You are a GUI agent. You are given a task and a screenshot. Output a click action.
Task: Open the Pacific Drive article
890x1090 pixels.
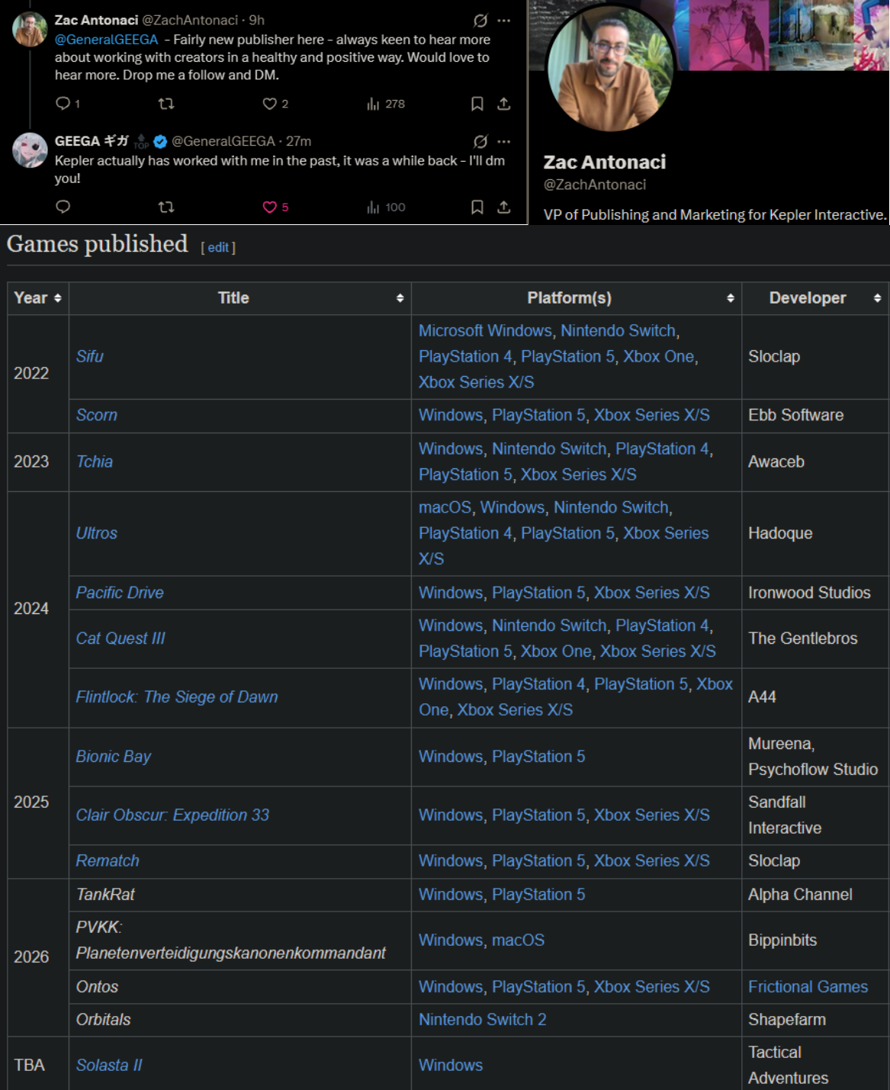(x=120, y=593)
